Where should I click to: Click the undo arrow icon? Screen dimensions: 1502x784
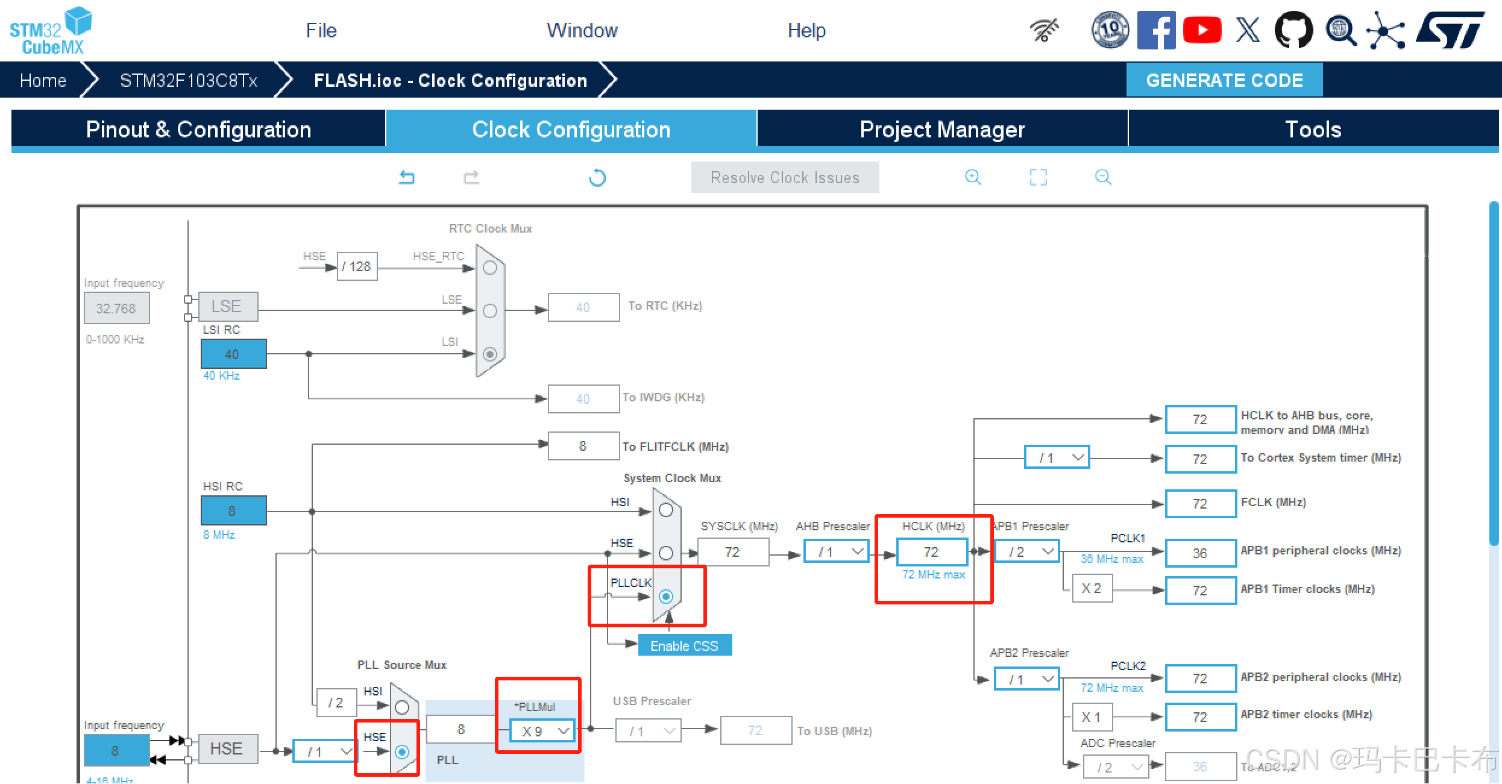coord(407,177)
